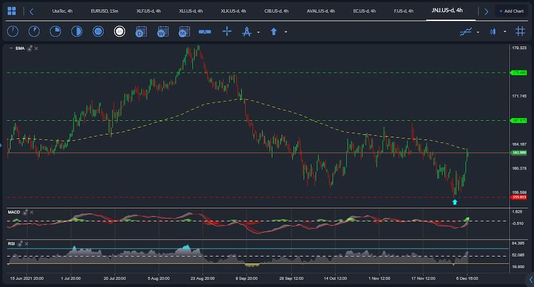Select the 4-hour timeframe circle button
The image size is (534, 287).
119,32
